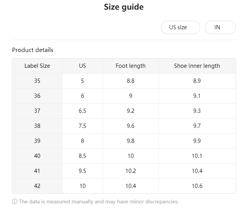Select label size 40 row cell
The image size is (248, 208).
37,156
